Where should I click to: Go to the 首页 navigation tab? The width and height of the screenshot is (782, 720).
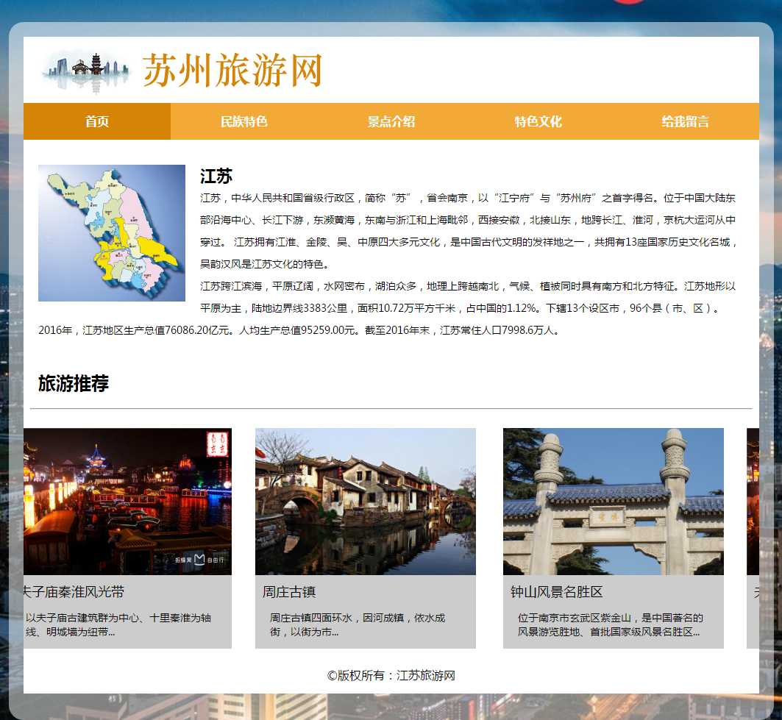tap(97, 121)
